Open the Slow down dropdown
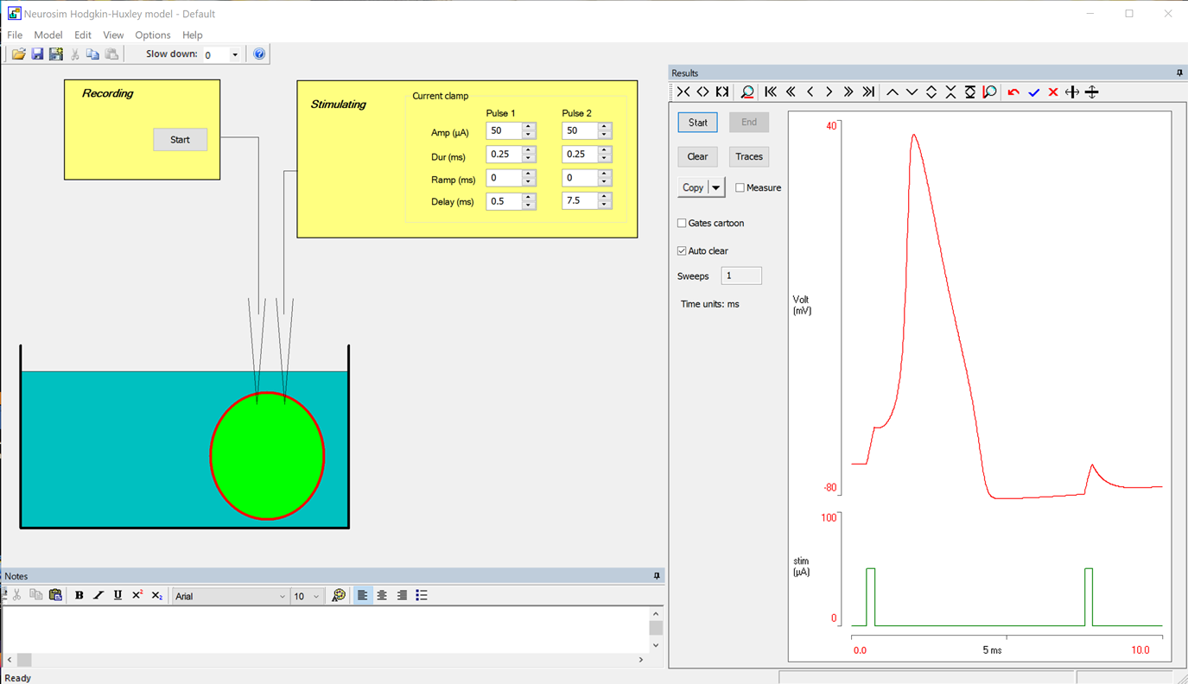 (234, 55)
